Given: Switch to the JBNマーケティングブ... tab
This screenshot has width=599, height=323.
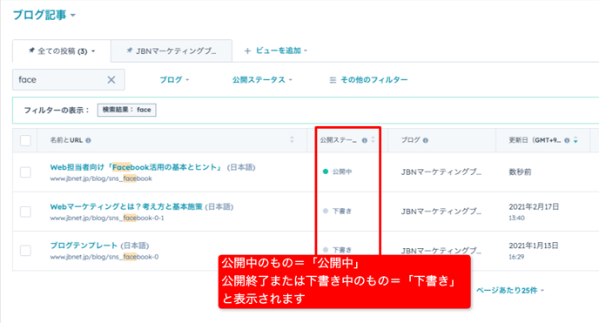Looking at the screenshot, I should point(172,50).
